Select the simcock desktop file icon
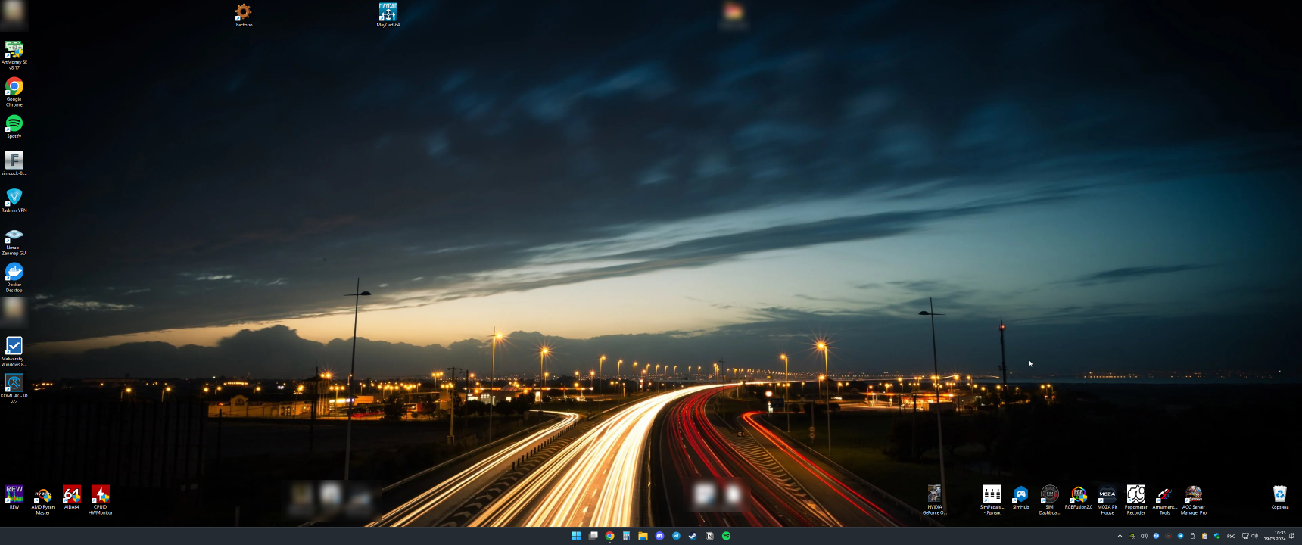1302x545 pixels. [14, 163]
